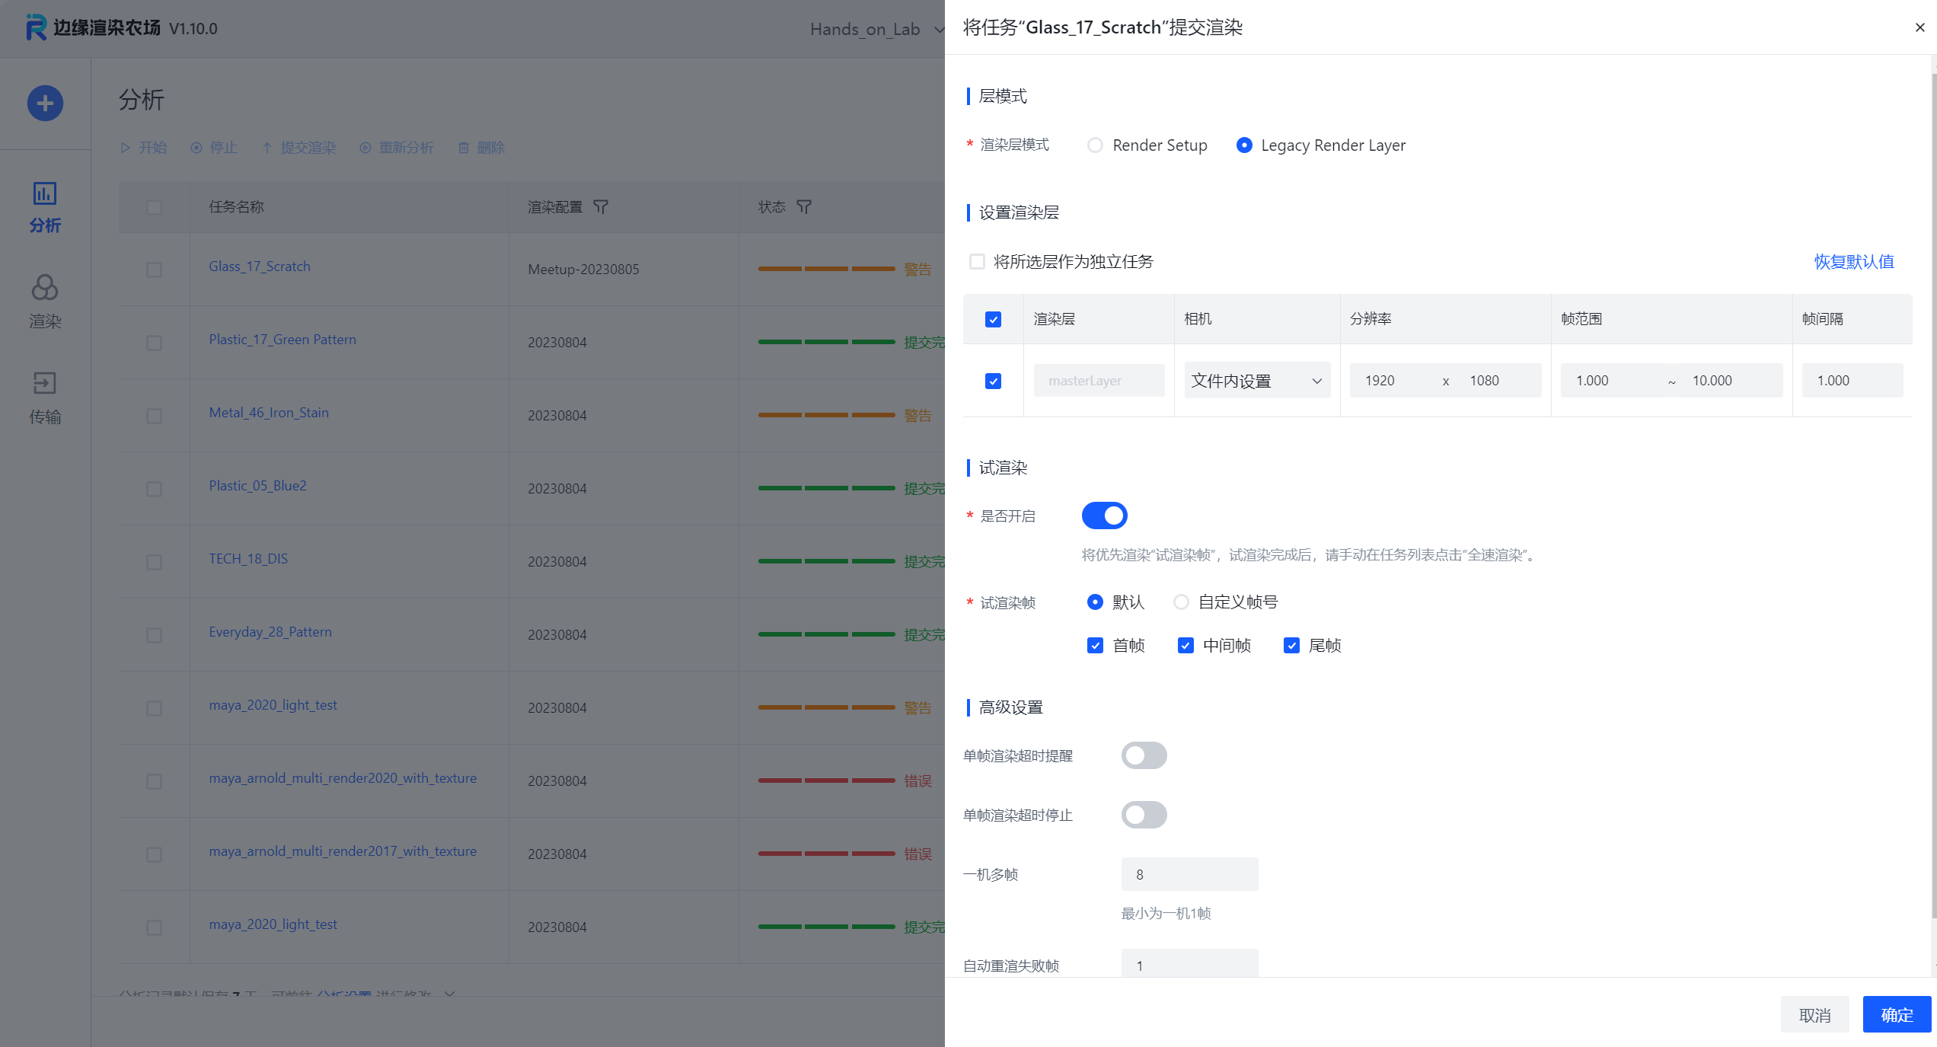Click the 恢复默认值 link
The width and height of the screenshot is (1937, 1047).
click(x=1853, y=262)
